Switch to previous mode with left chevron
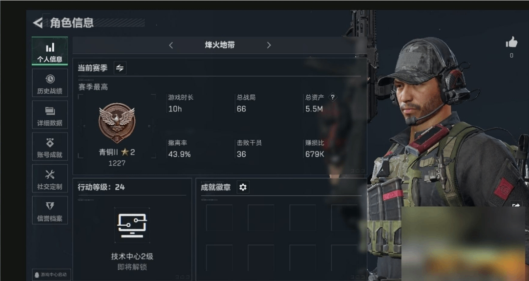Viewport: 529px width, 281px height. tap(171, 45)
